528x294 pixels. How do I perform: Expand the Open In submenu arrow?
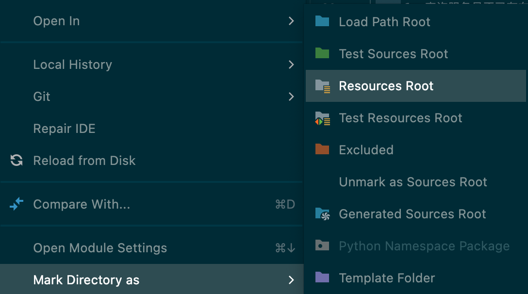pyautogui.click(x=291, y=21)
